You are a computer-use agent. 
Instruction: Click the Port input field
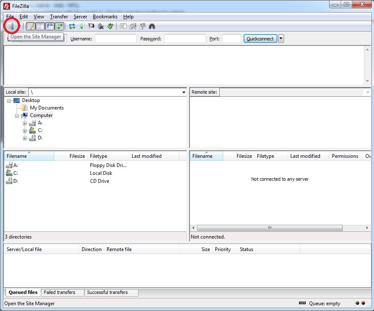[232, 39]
